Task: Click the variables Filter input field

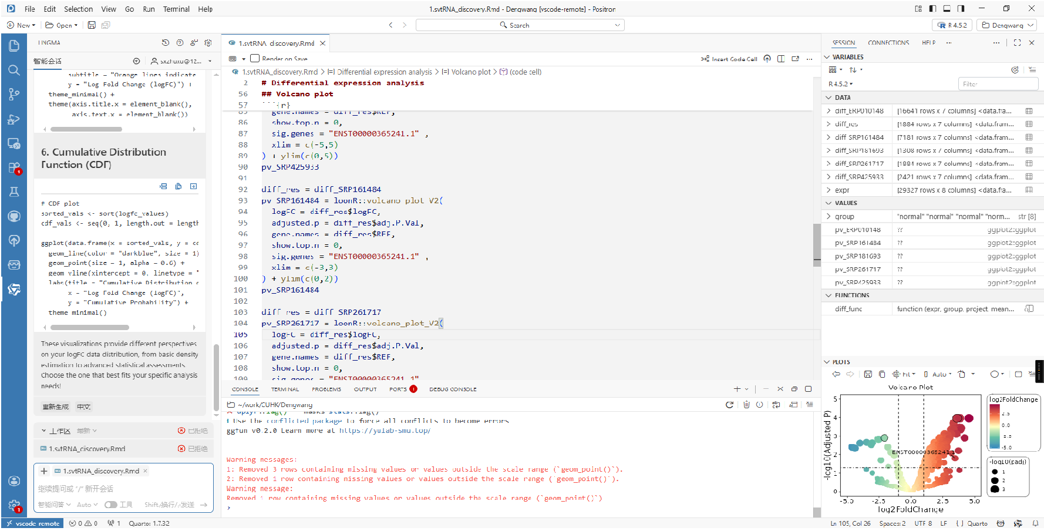Action: pyautogui.click(x=998, y=84)
